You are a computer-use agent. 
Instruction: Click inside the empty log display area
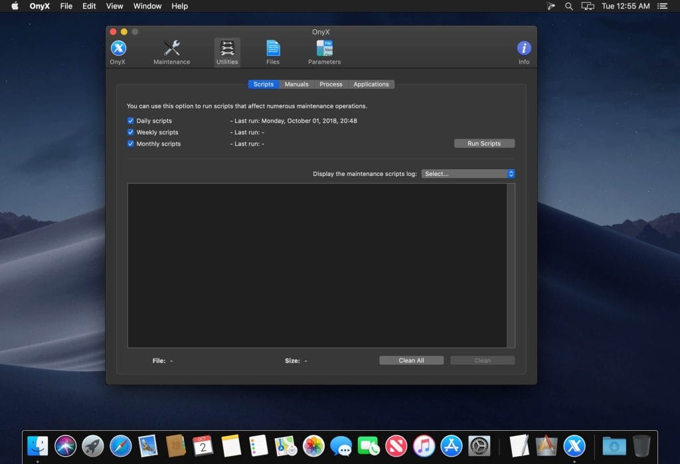[x=319, y=266]
